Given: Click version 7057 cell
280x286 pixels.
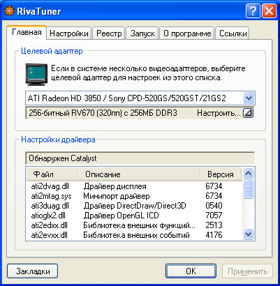Looking at the screenshot, I should click(x=214, y=216).
